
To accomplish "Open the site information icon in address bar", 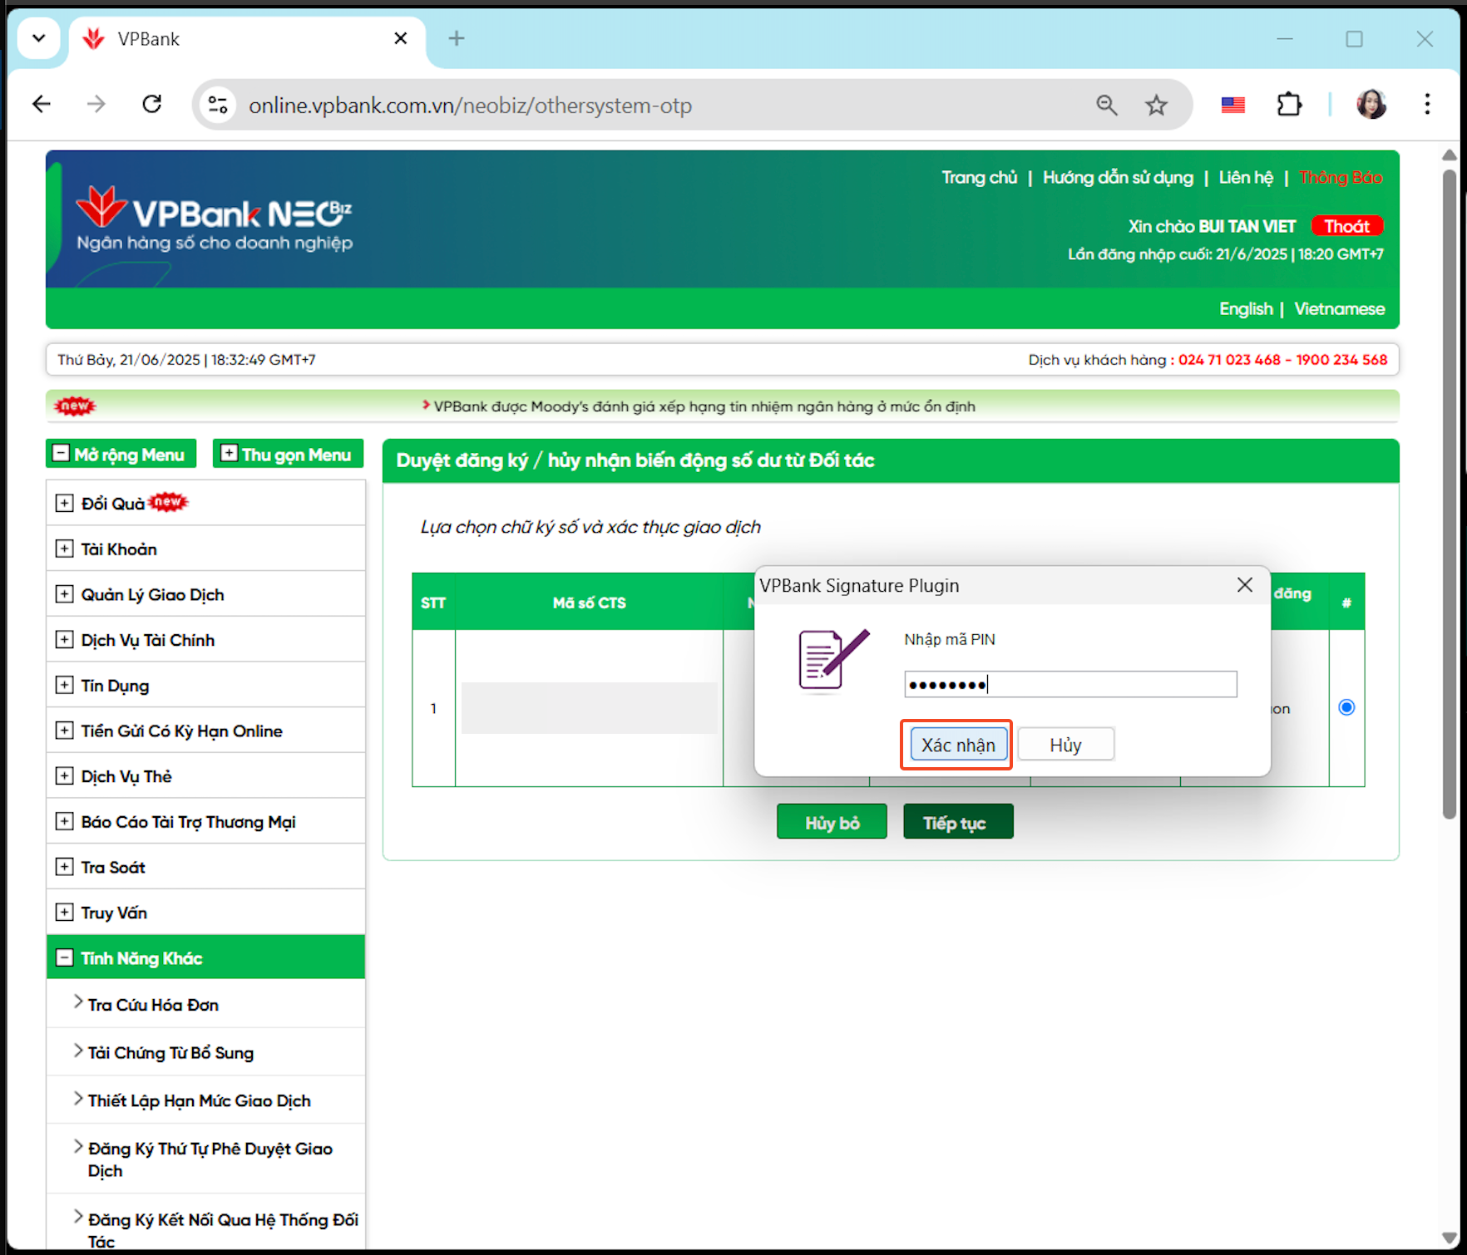I will 219,106.
